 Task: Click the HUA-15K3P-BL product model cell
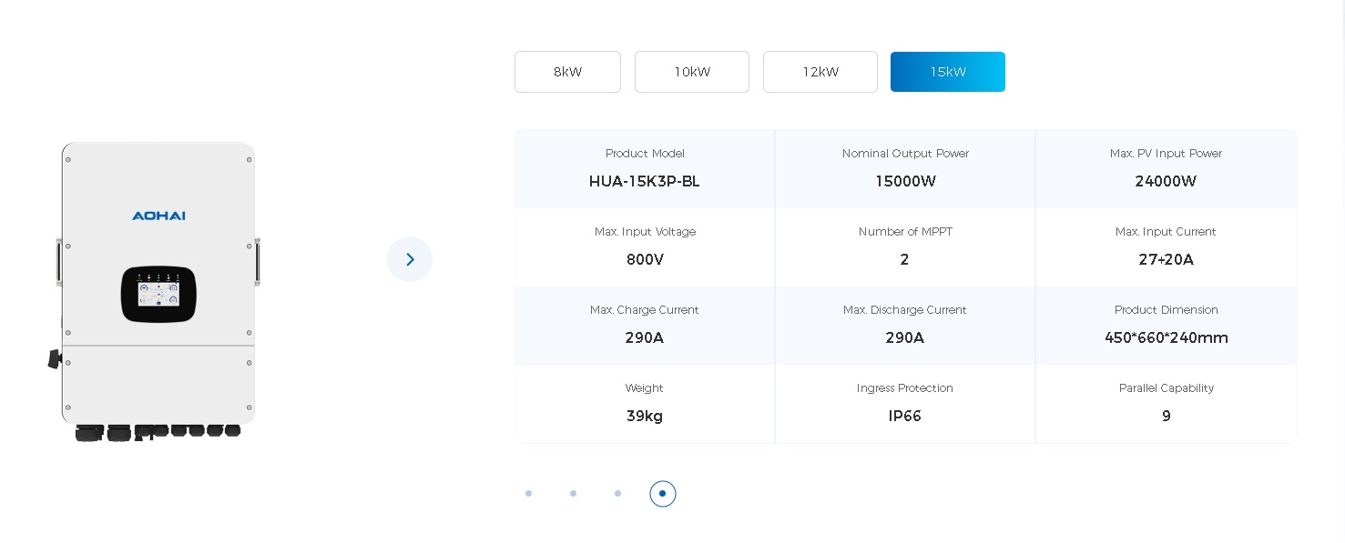pyautogui.click(x=645, y=168)
